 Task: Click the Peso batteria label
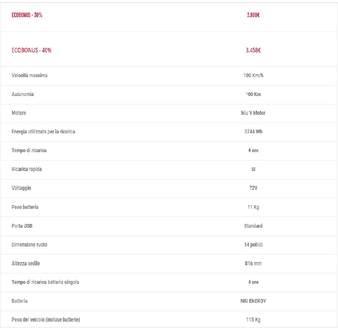[25, 207]
